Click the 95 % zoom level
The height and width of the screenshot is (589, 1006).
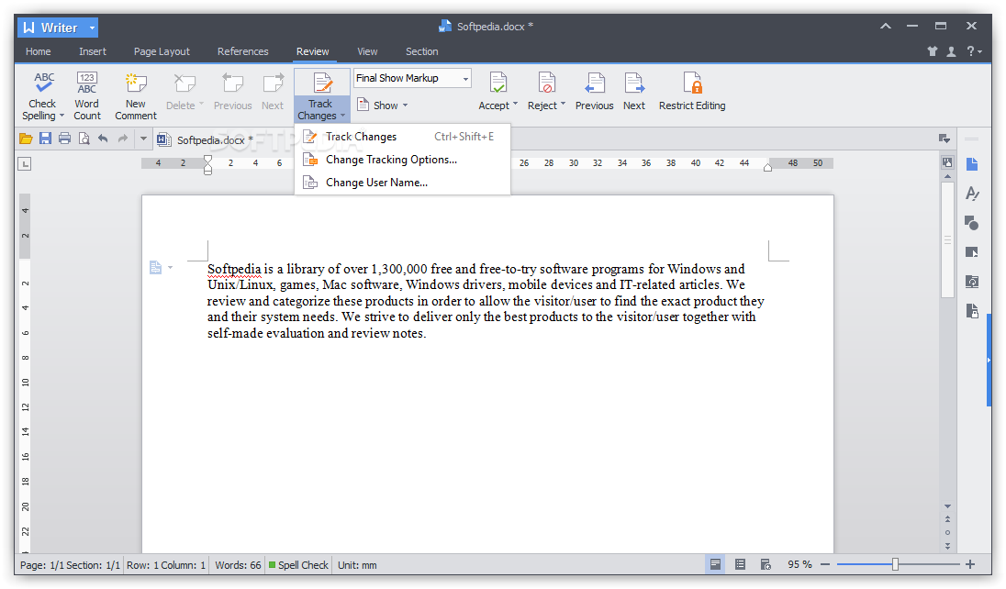[x=799, y=564]
